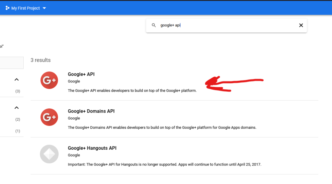Screen dimensions: 332x184
Task: Focus the search field containing google+ api
Action: pos(226,25)
